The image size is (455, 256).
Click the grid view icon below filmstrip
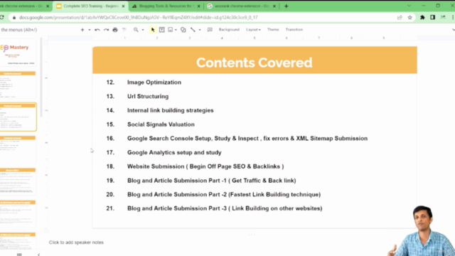[x=19, y=255]
